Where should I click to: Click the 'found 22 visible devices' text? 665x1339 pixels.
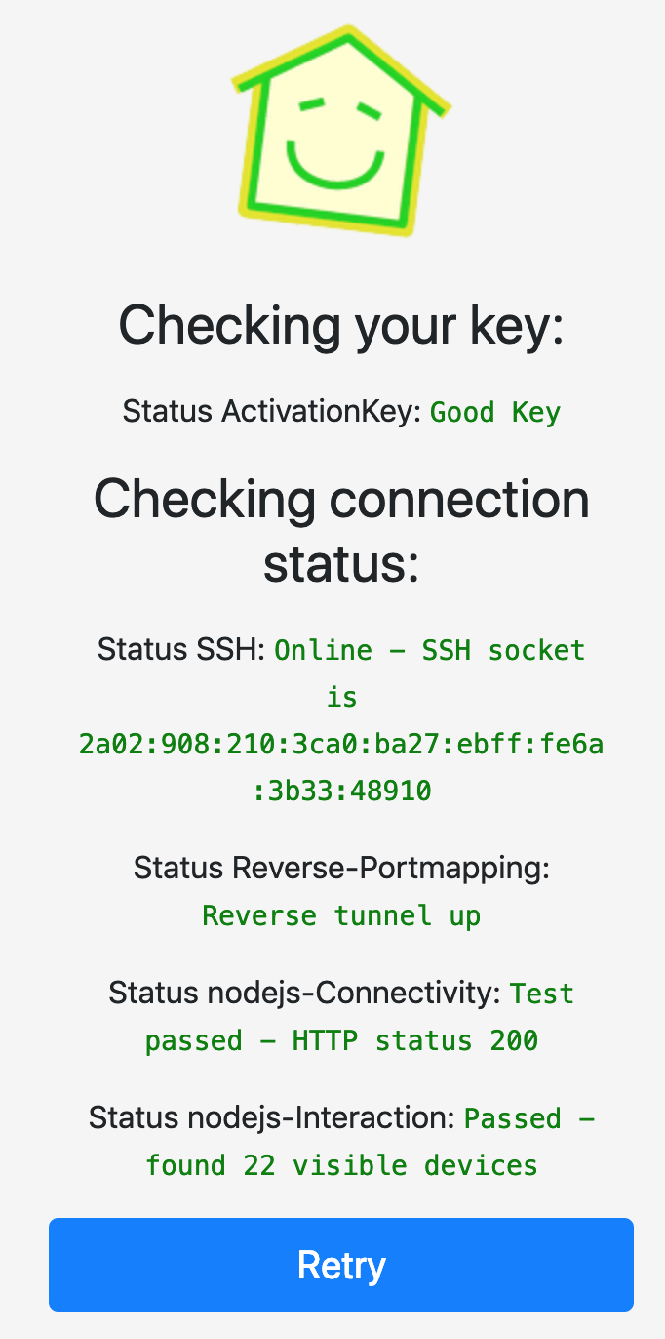pos(341,1165)
